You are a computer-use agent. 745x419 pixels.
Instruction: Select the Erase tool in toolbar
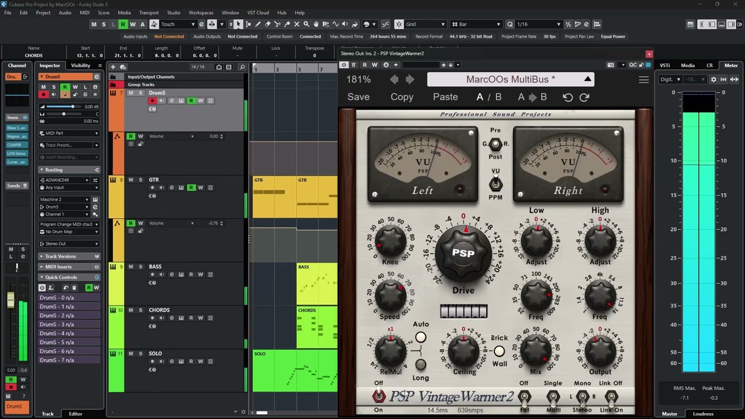point(267,24)
